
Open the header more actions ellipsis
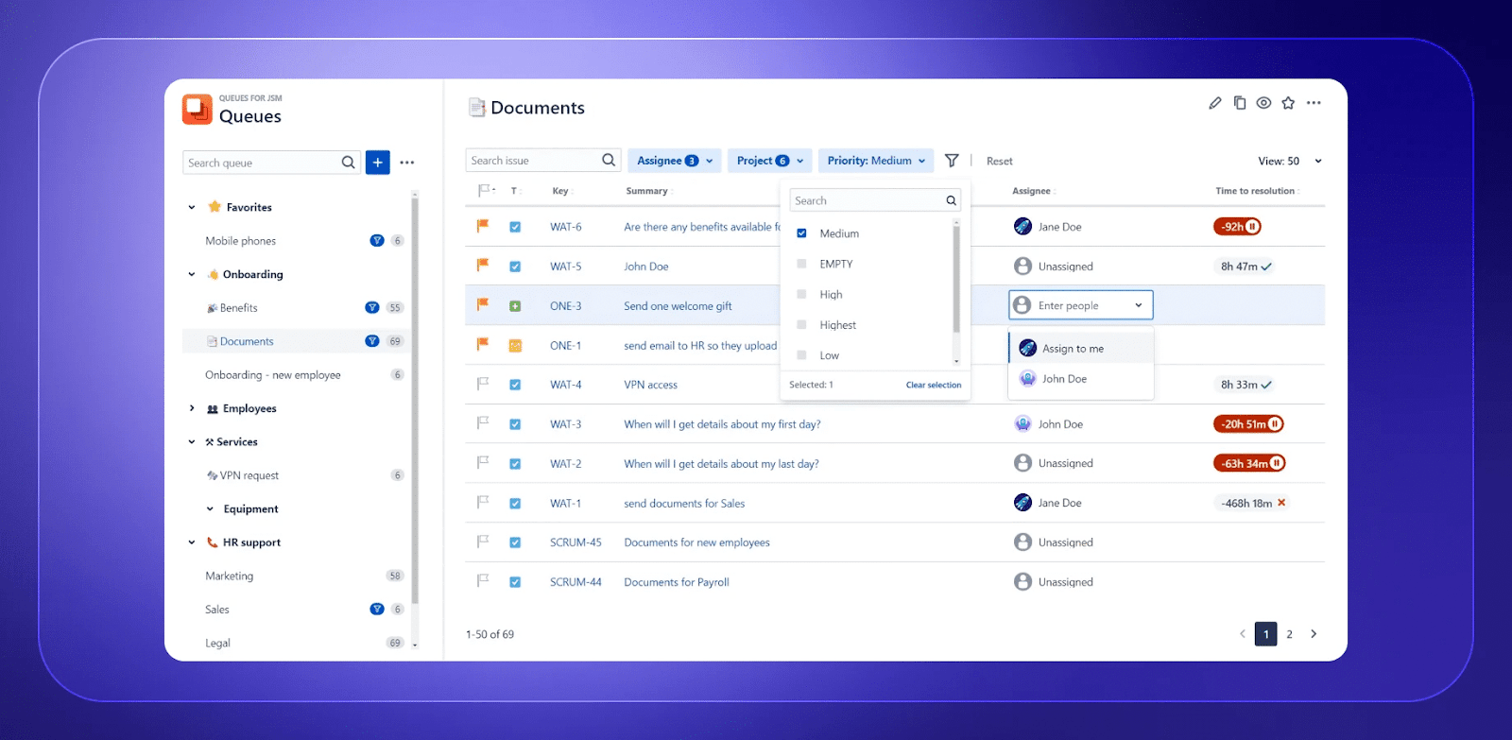(1314, 103)
